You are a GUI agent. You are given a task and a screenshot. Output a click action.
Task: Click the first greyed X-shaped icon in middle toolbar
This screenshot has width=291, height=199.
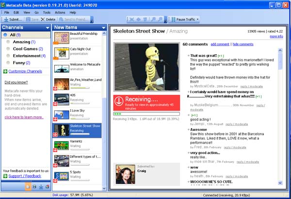point(131,19)
